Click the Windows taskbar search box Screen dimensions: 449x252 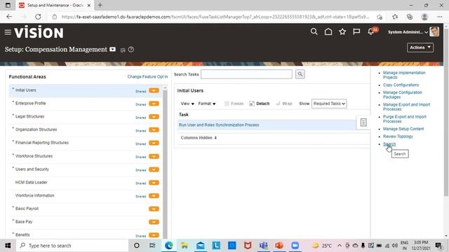[x=72, y=246]
